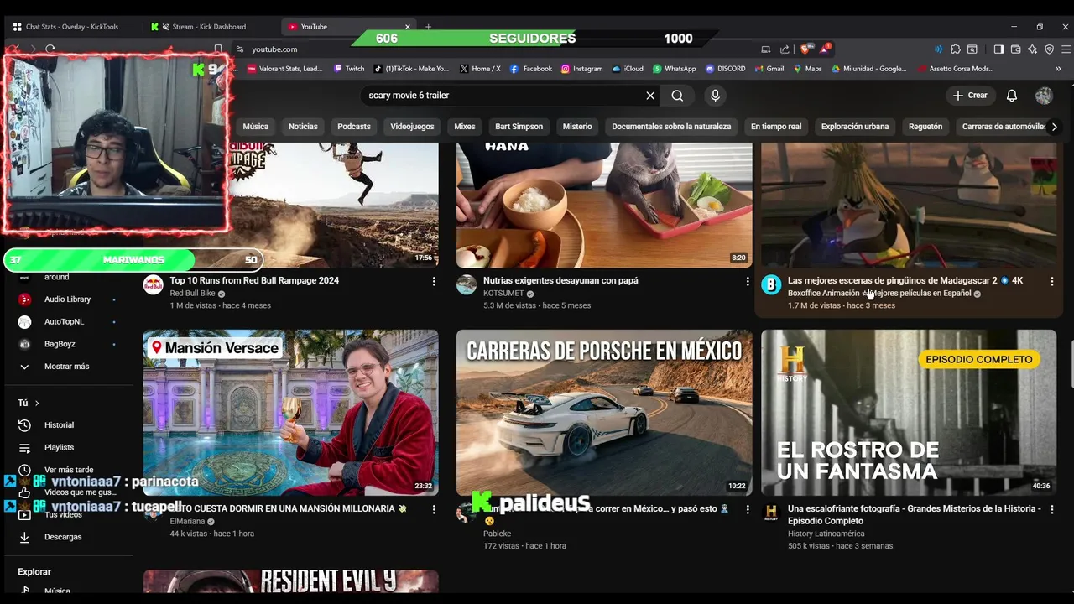Open options menu for Porsche México video
Screen dimensions: 1074x604
coord(748,509)
